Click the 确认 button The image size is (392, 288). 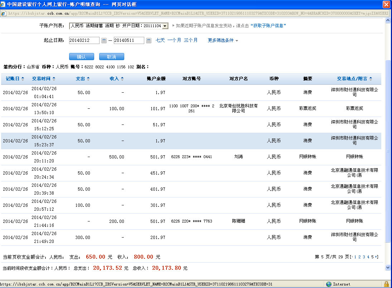point(81,57)
